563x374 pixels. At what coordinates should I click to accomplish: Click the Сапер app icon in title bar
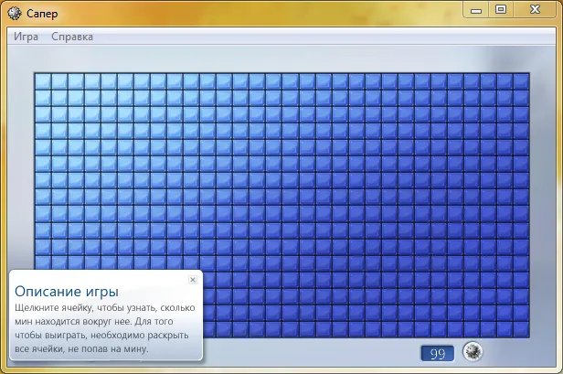point(13,13)
